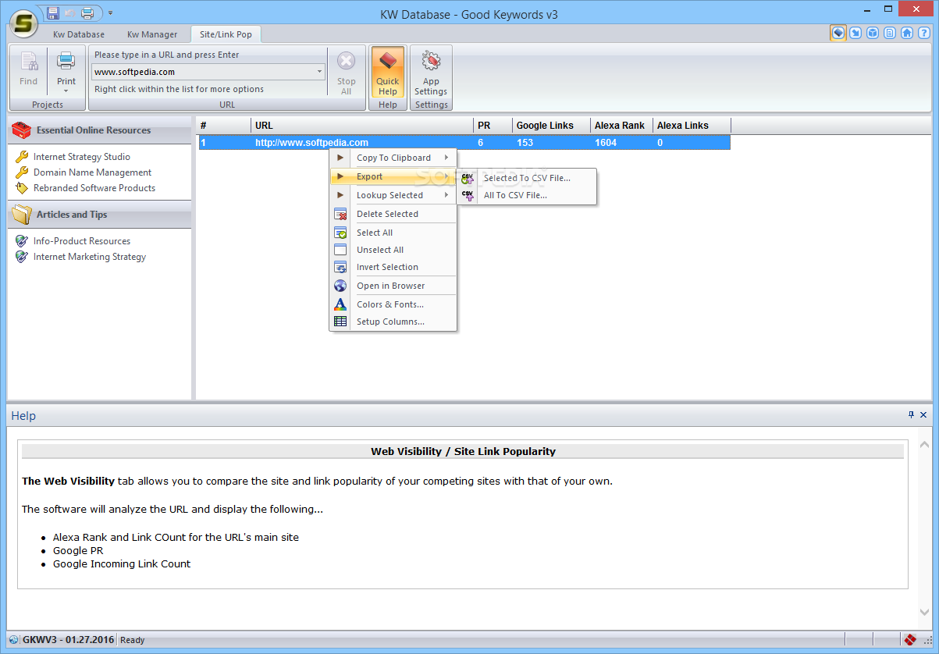Click the # column header
939x654 pixels.
click(x=224, y=125)
